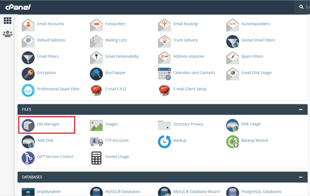Open the Forwarders link
The width and height of the screenshot is (310, 196).
(115, 24)
